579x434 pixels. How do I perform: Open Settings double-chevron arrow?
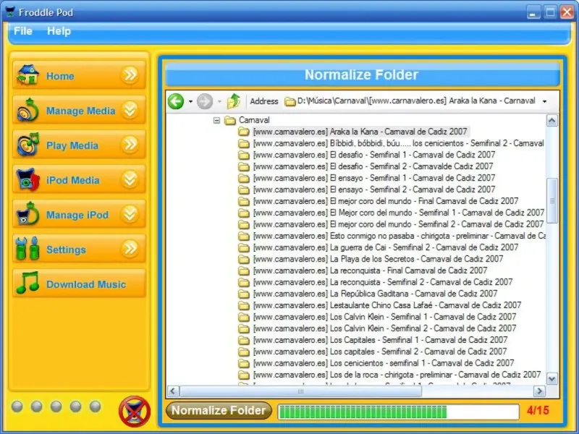point(130,249)
